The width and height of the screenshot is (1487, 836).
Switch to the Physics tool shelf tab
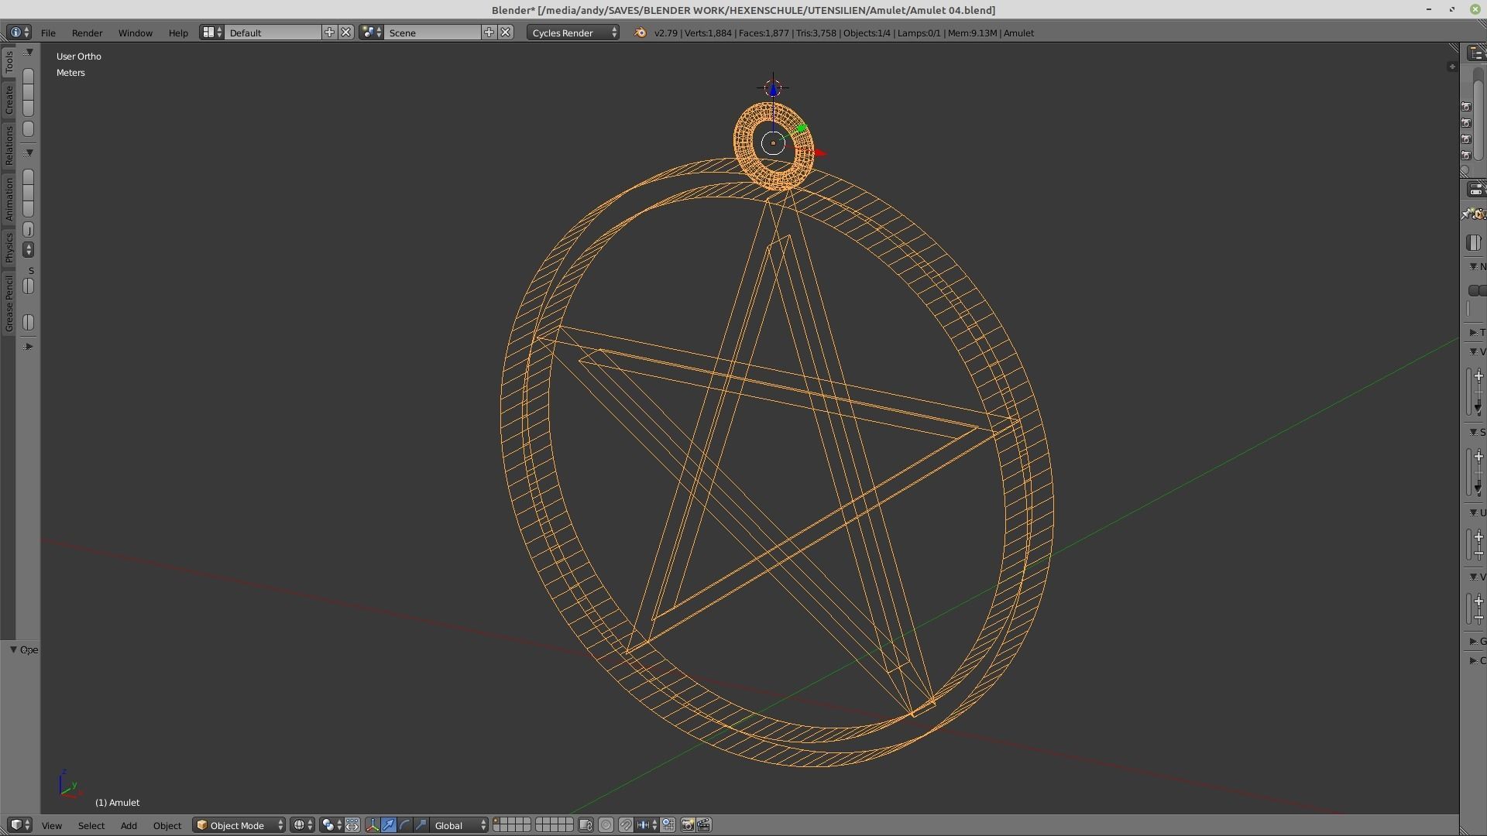tap(9, 248)
